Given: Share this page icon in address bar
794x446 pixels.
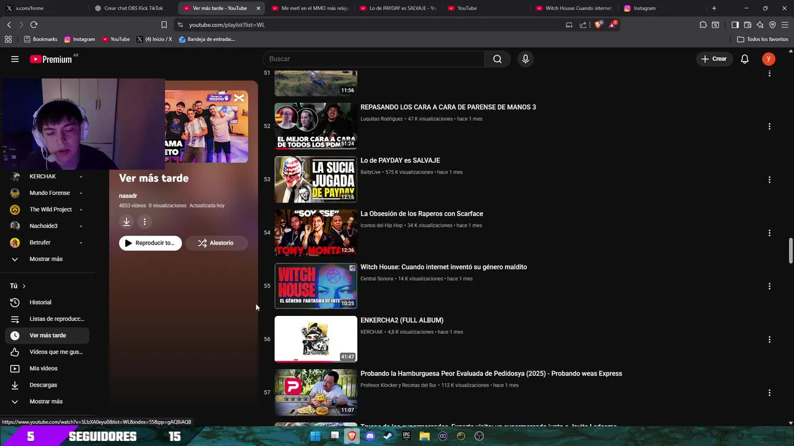Looking at the screenshot, I should click(583, 25).
